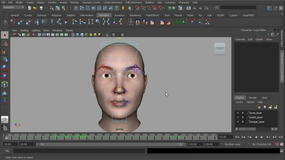The width and height of the screenshot is (285, 160).
Task: Toggle wireframe on shaded viewport icon
Action: [82, 34]
